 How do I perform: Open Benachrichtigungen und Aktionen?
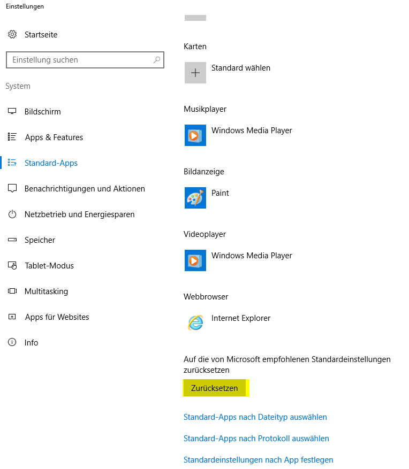pos(85,189)
